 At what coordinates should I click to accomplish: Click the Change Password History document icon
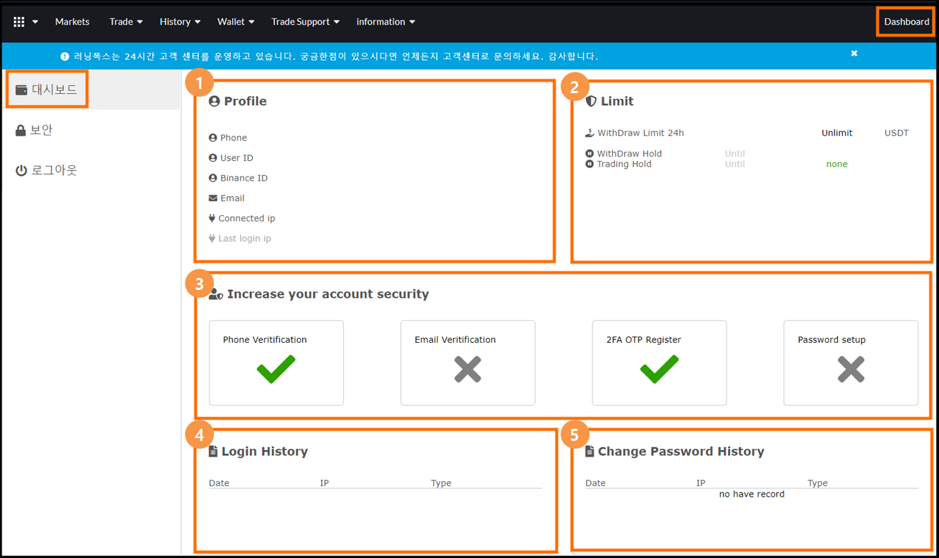(590, 451)
